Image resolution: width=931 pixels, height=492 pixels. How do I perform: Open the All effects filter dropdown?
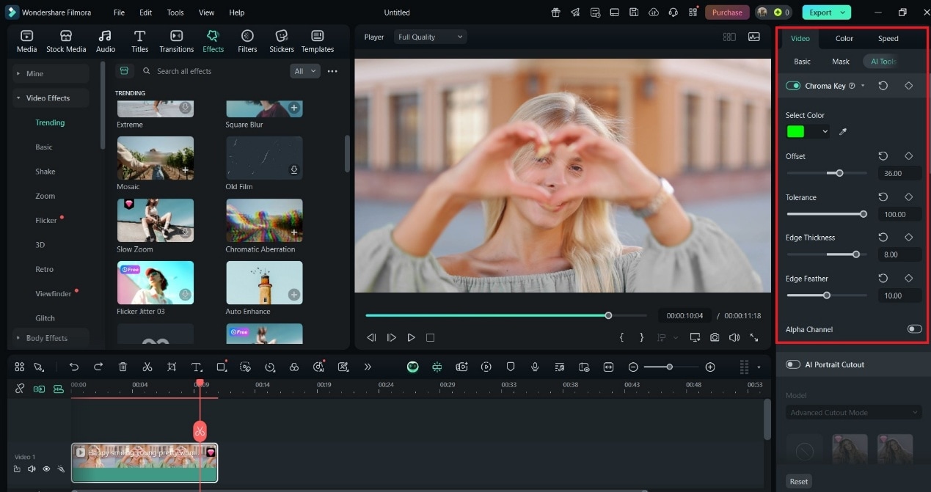point(305,71)
